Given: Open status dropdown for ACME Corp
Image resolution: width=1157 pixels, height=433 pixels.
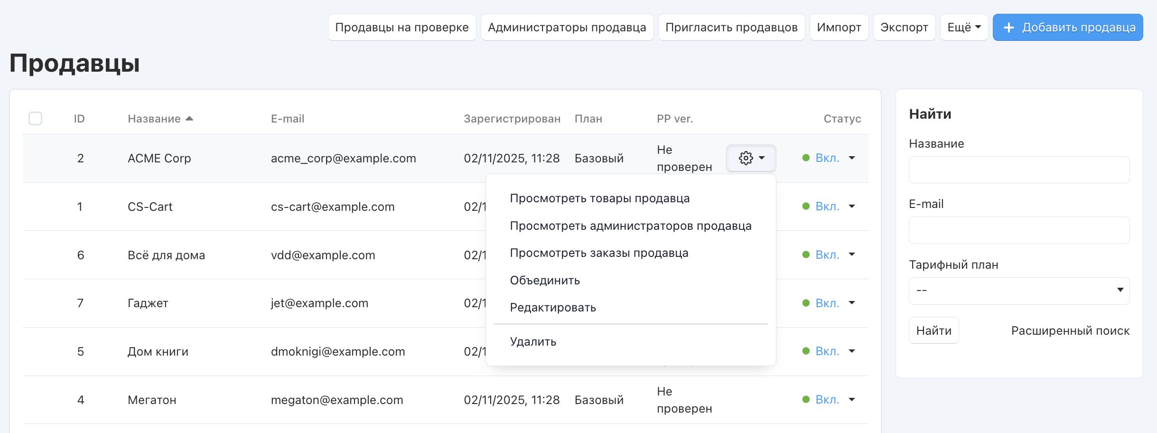Looking at the screenshot, I should (851, 158).
